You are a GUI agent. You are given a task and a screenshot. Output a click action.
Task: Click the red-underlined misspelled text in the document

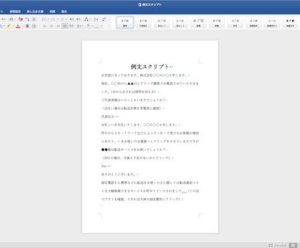(x=184, y=192)
